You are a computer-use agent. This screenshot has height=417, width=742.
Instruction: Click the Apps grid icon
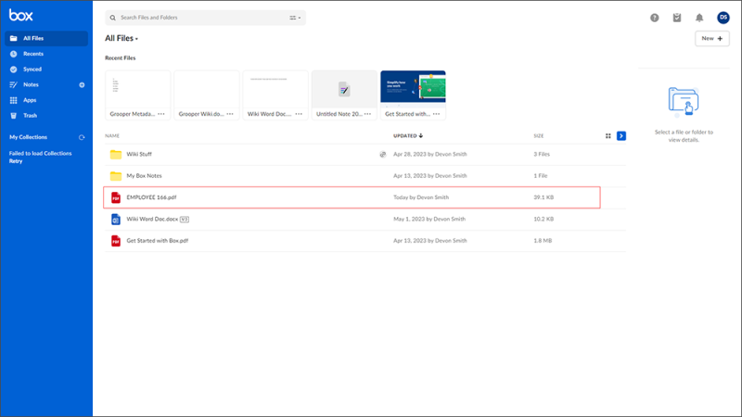pos(13,100)
